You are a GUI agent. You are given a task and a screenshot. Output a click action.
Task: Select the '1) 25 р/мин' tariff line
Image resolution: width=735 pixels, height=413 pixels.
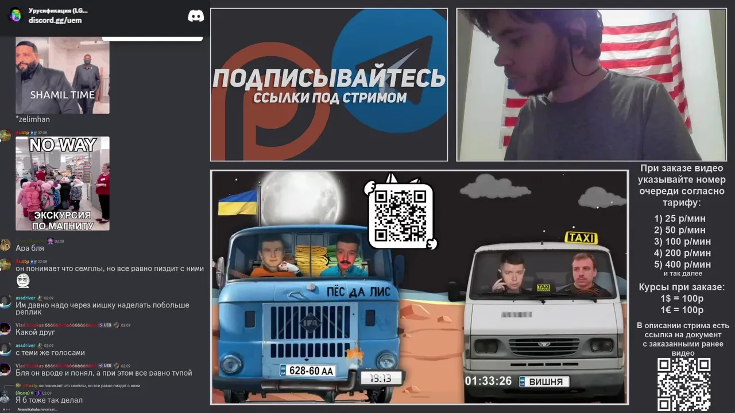[x=680, y=219]
